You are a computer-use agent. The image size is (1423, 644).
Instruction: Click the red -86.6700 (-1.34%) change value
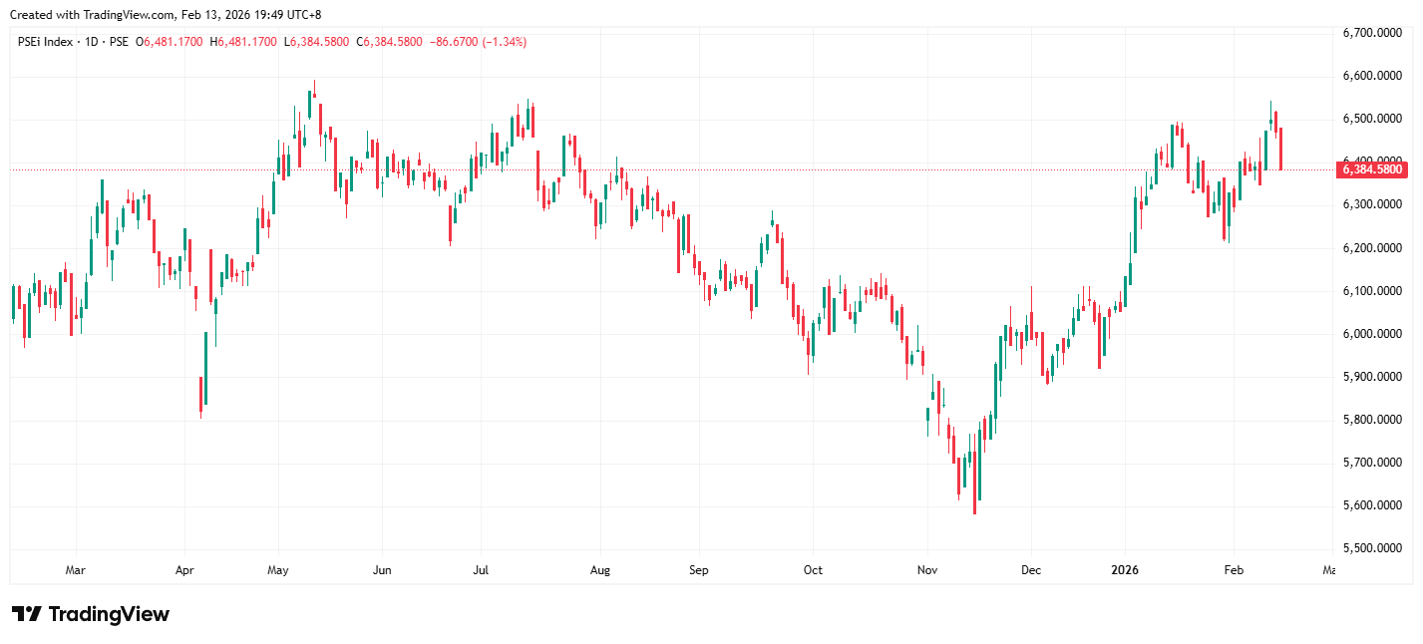pos(478,42)
